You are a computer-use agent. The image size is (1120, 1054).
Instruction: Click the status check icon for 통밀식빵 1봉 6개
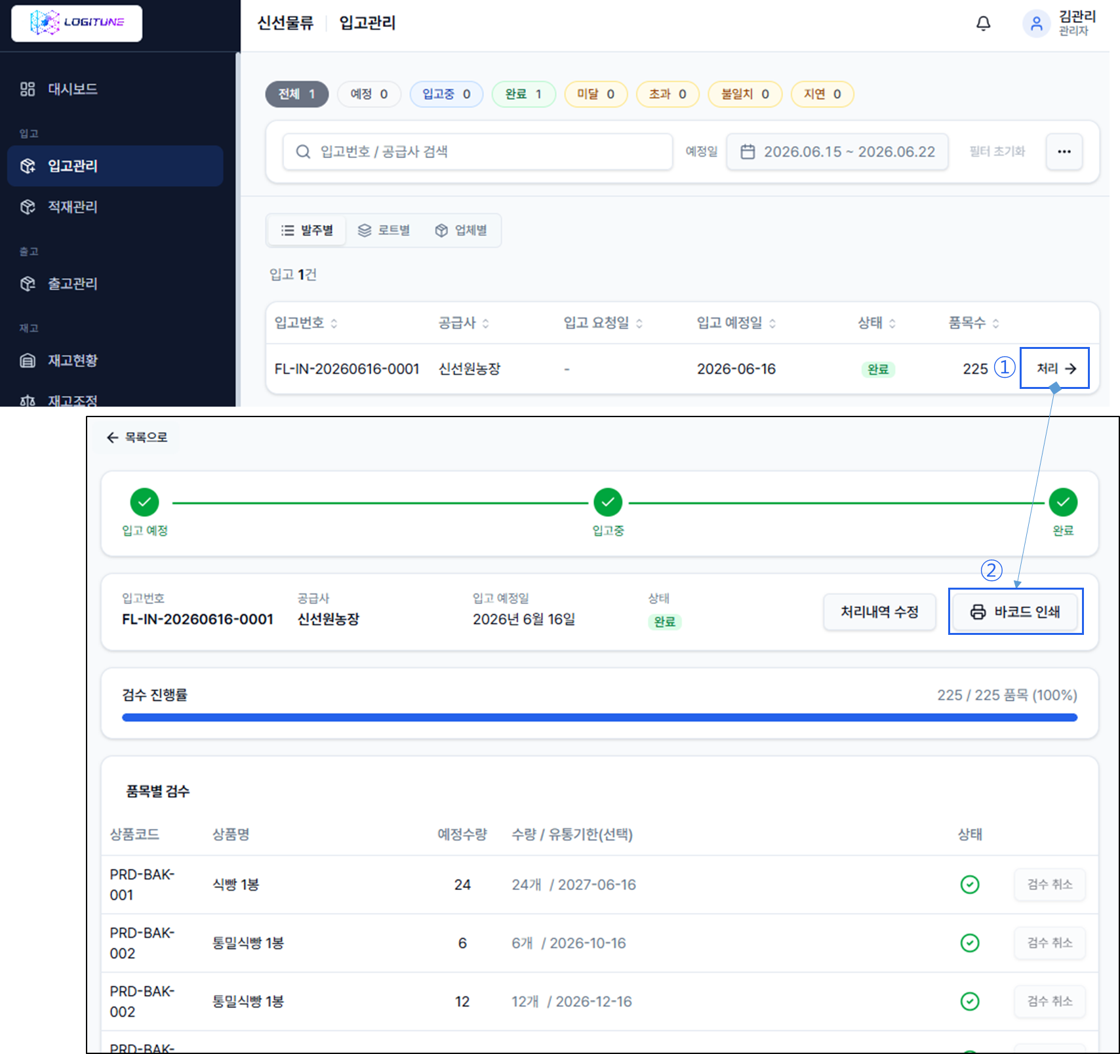click(970, 943)
